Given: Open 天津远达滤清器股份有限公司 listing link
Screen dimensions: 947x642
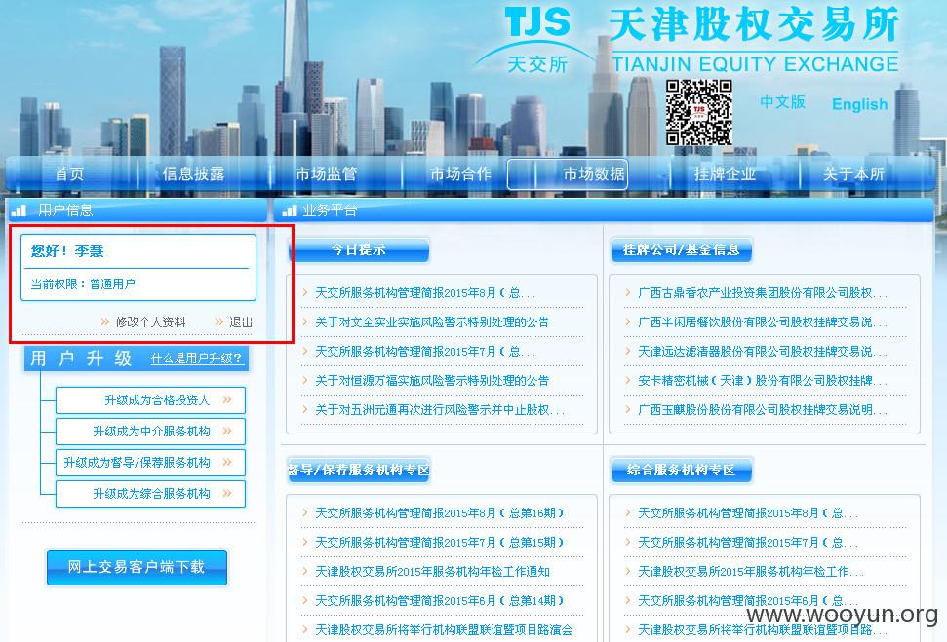Looking at the screenshot, I should click(763, 351).
